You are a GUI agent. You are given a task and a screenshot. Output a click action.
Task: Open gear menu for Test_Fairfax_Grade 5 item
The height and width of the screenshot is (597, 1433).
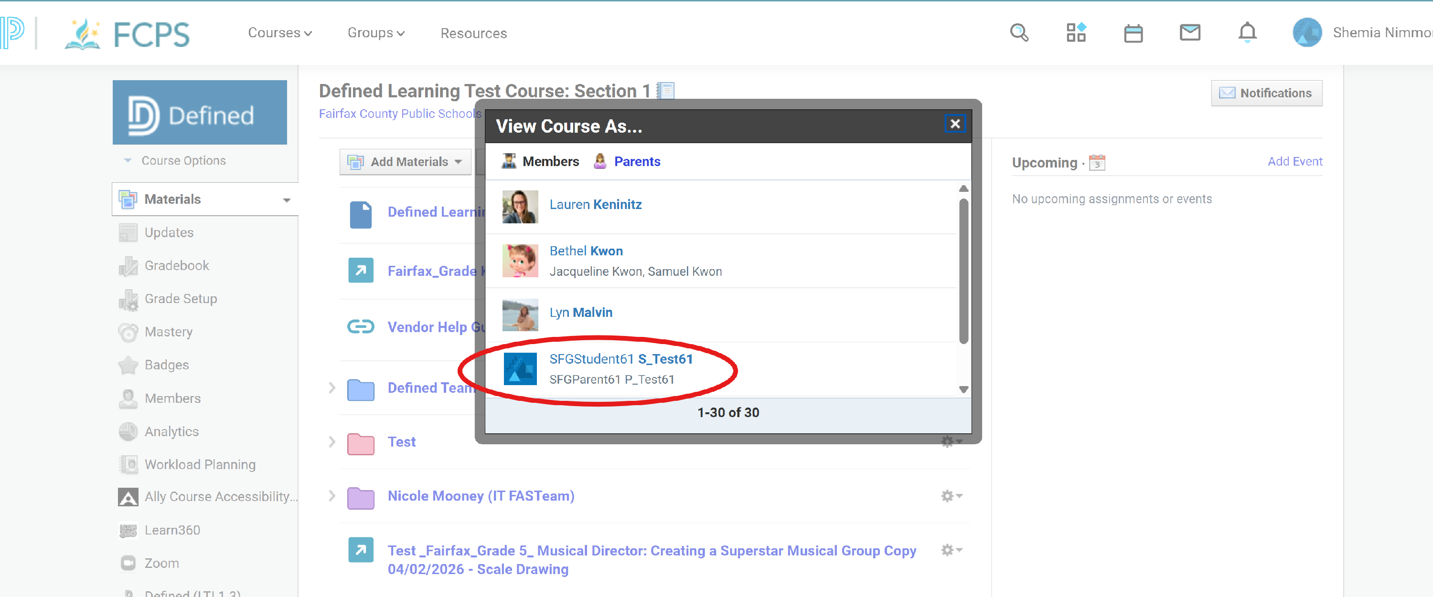(x=951, y=550)
